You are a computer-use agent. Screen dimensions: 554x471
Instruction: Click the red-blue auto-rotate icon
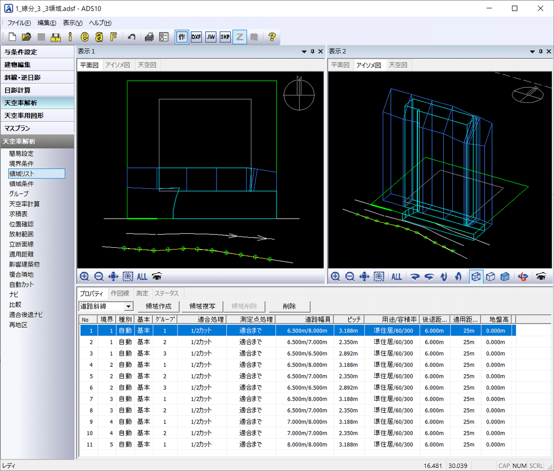[x=523, y=276]
